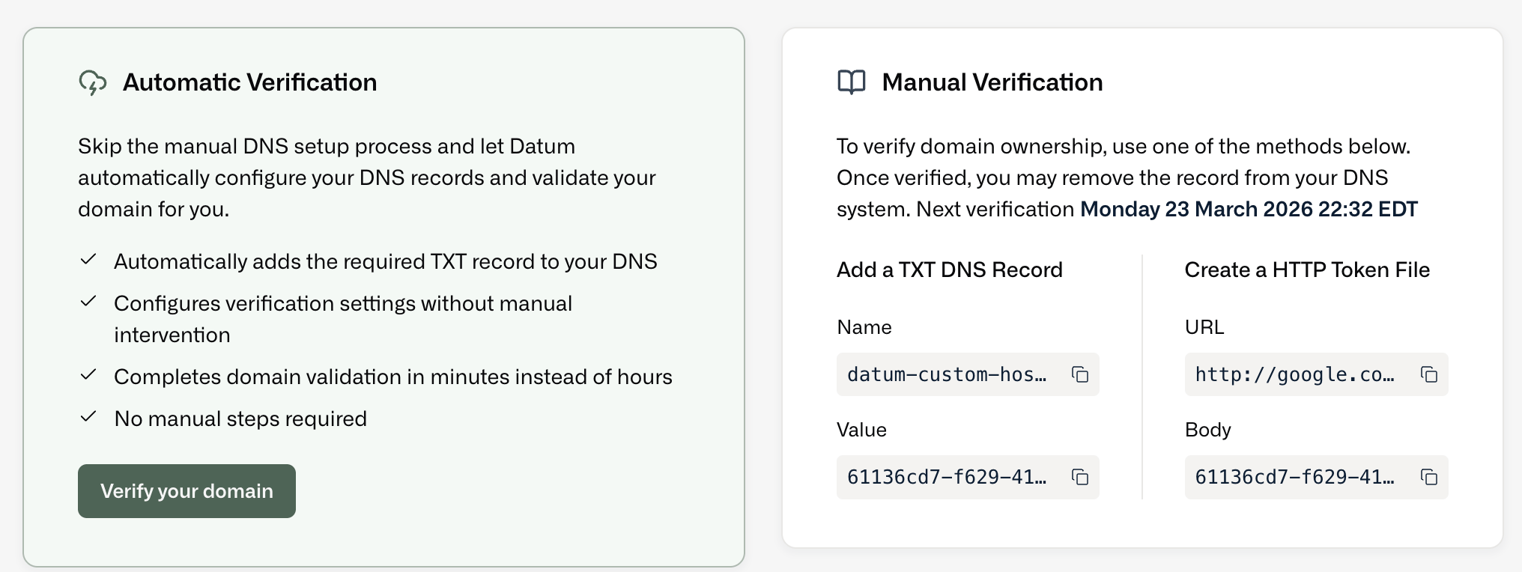Screen dimensions: 1522x572
Task: Select the http://google.co… URL field
Action: click(1316, 374)
